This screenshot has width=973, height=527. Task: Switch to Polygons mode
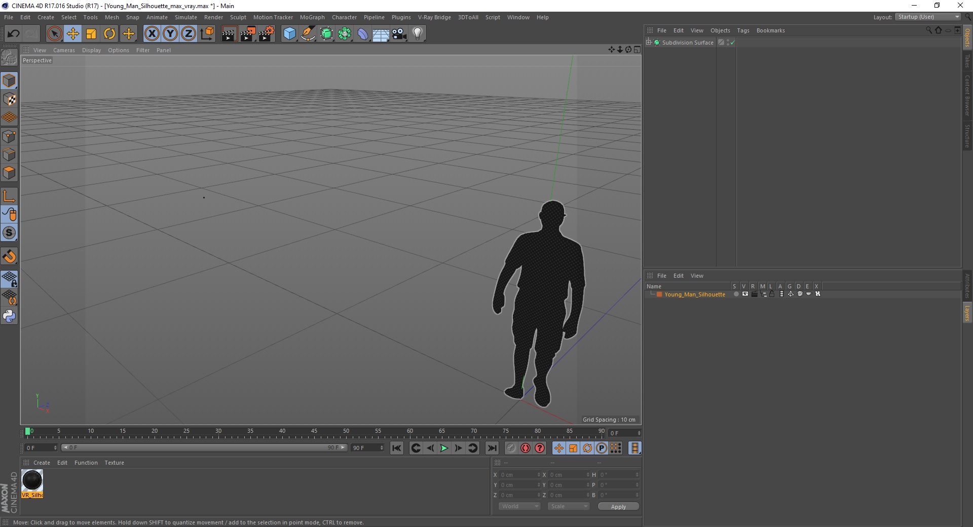(x=9, y=173)
